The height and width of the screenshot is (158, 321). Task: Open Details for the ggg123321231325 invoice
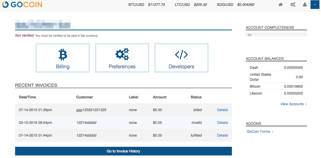222,110
